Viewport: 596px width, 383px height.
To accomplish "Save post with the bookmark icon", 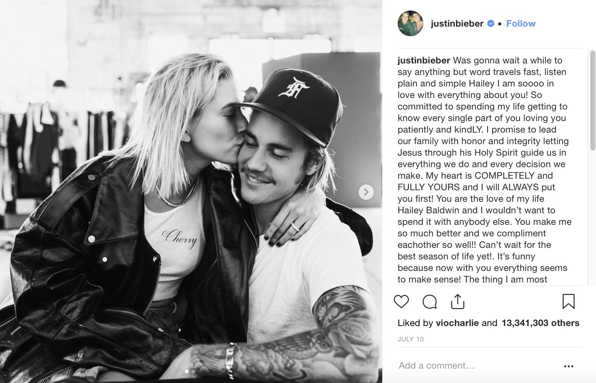I will [568, 301].
